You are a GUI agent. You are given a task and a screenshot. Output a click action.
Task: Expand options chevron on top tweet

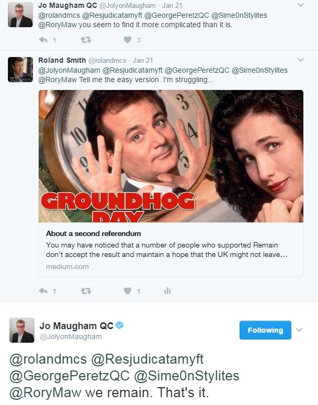click(x=300, y=5)
